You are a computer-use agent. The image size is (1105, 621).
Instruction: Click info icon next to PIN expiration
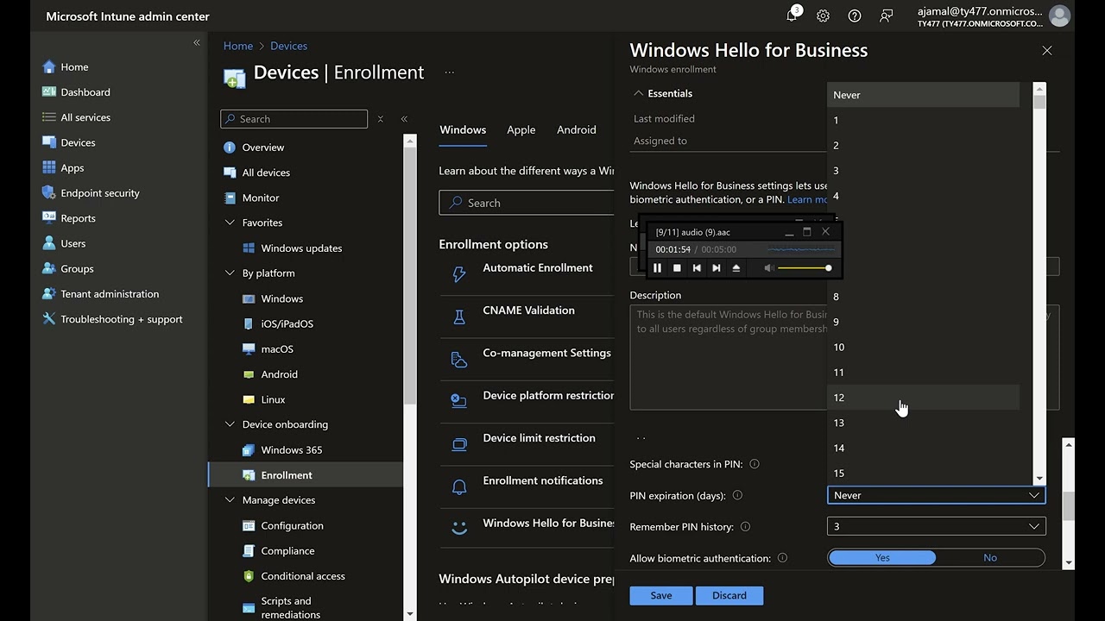(736, 495)
